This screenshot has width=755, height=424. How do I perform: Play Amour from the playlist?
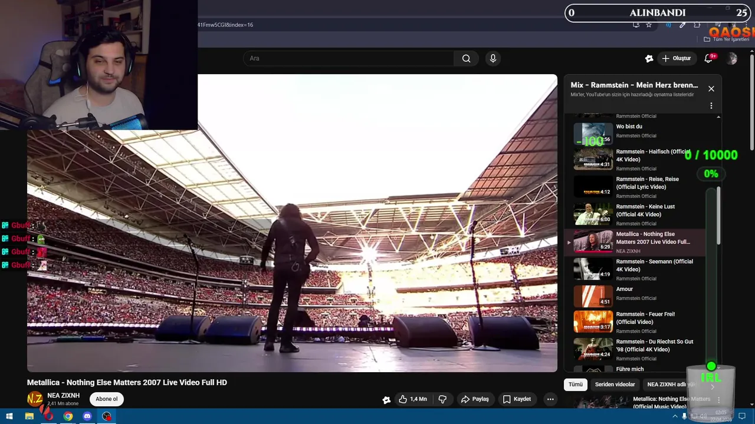635,296
